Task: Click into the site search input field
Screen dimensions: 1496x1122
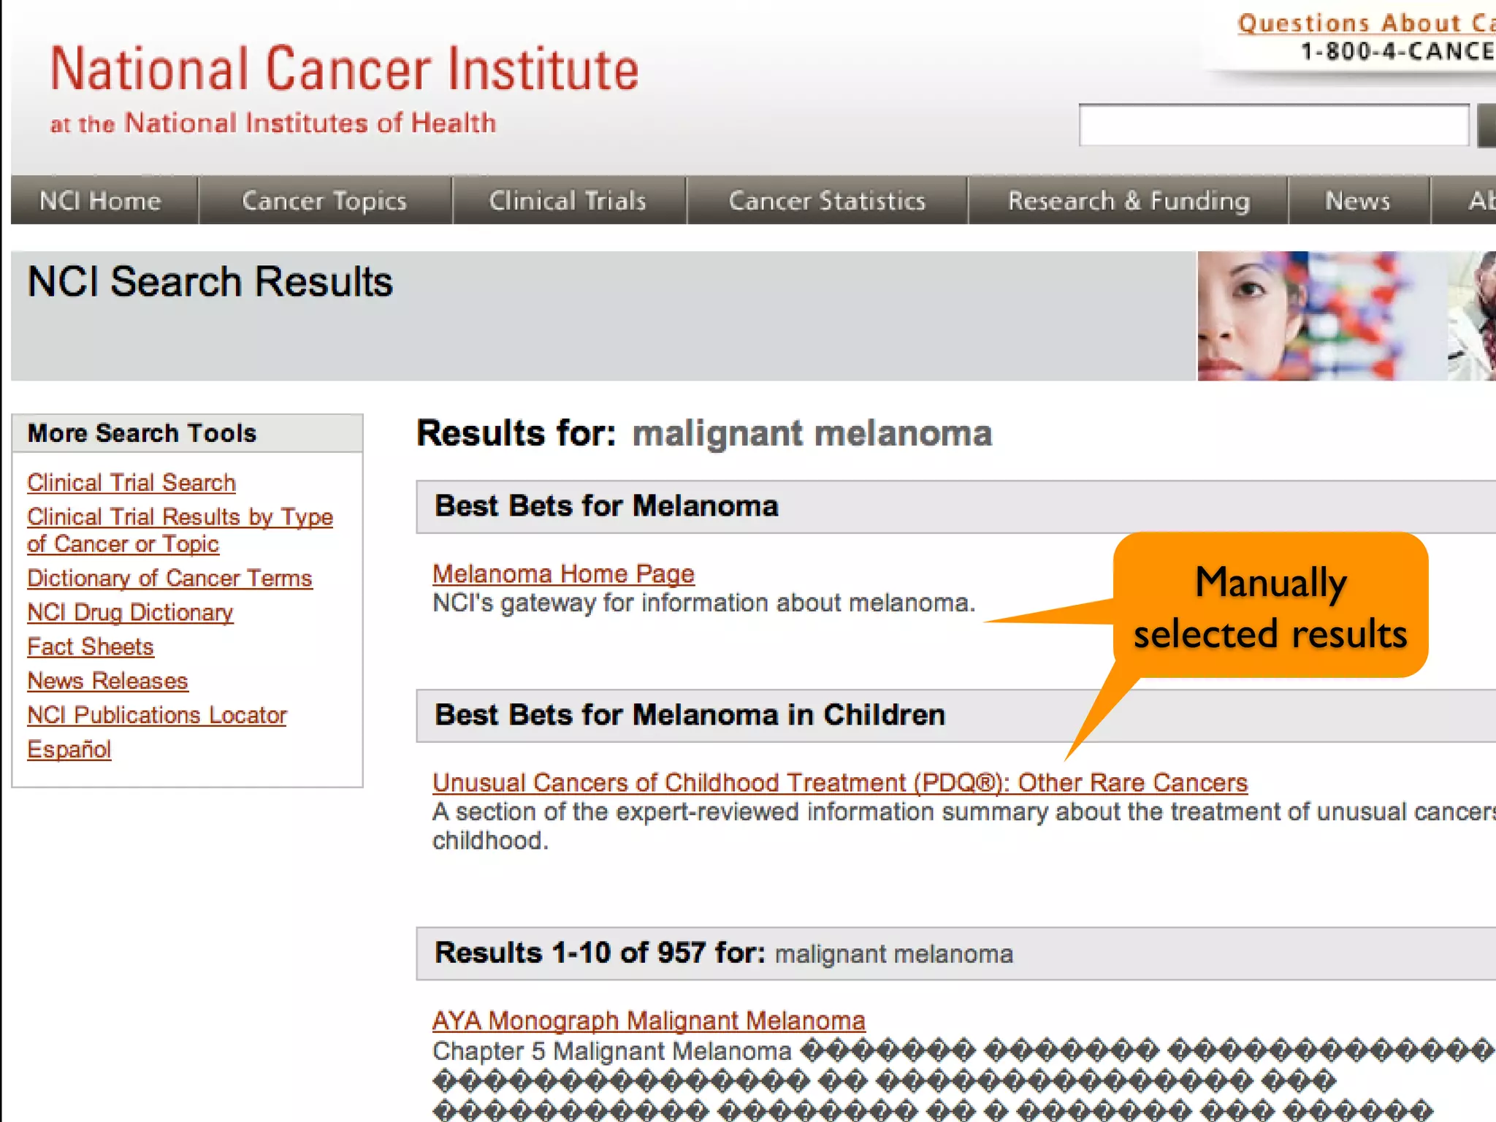Action: [x=1273, y=126]
